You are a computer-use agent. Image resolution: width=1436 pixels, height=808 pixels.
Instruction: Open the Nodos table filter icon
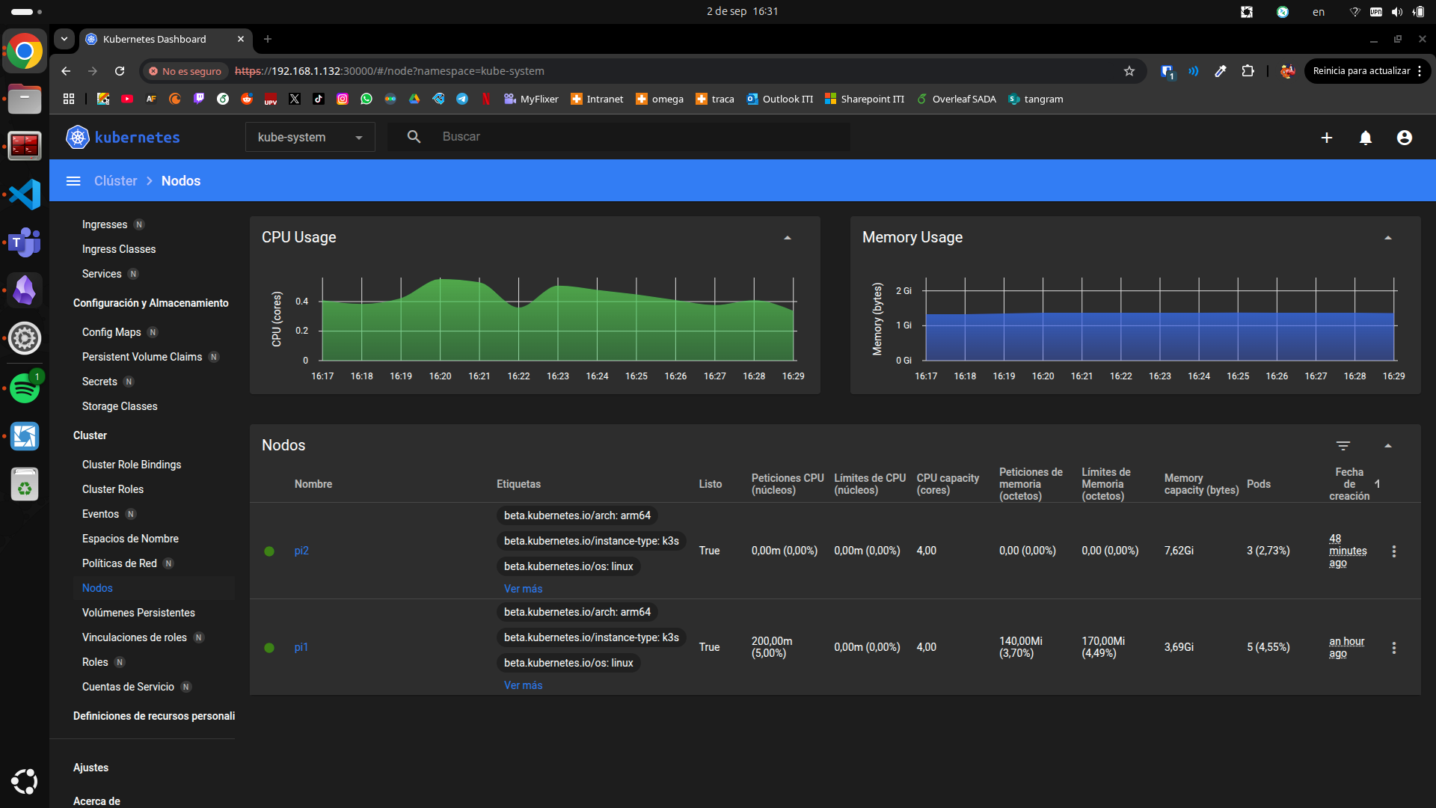tap(1343, 446)
